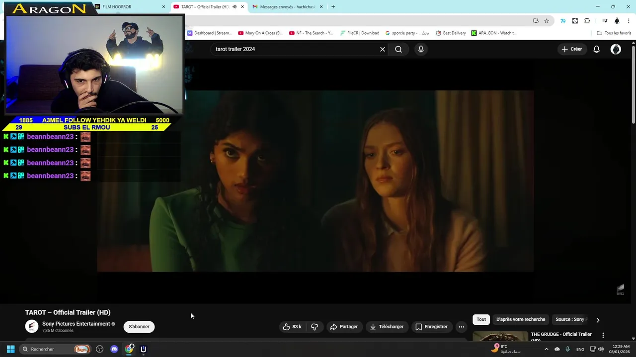
Task: Select the 'Source : Sony' filter chip
Action: 571,319
